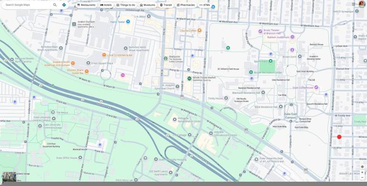This screenshot has height=186, width=367.
Task: Click the Blackwell House label
Action: coord(80,149)
